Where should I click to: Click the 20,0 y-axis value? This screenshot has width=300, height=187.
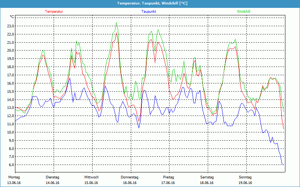pos(10,50)
